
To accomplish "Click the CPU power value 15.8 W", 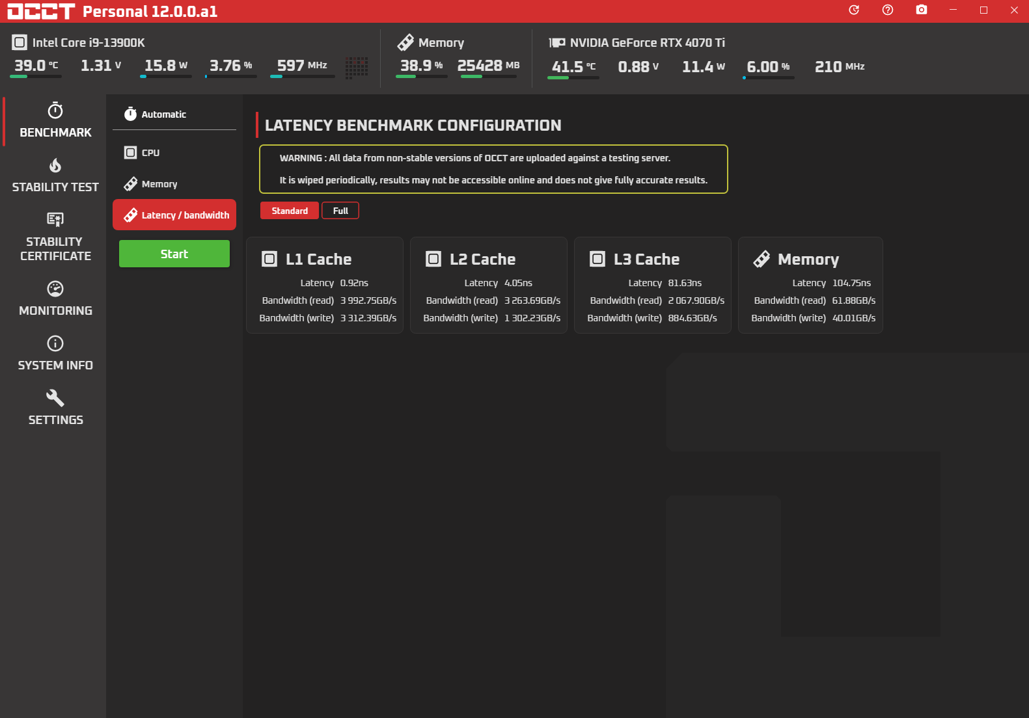I will point(166,66).
